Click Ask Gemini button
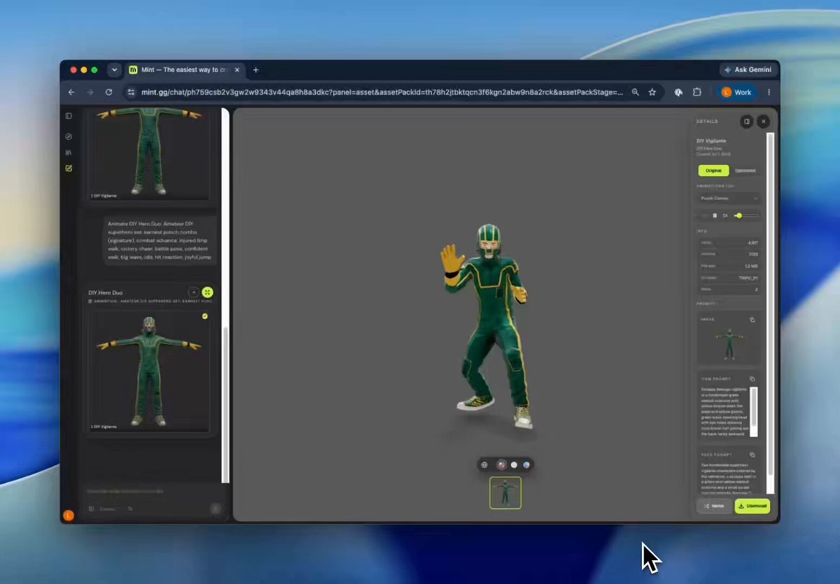The width and height of the screenshot is (840, 584). 748,70
